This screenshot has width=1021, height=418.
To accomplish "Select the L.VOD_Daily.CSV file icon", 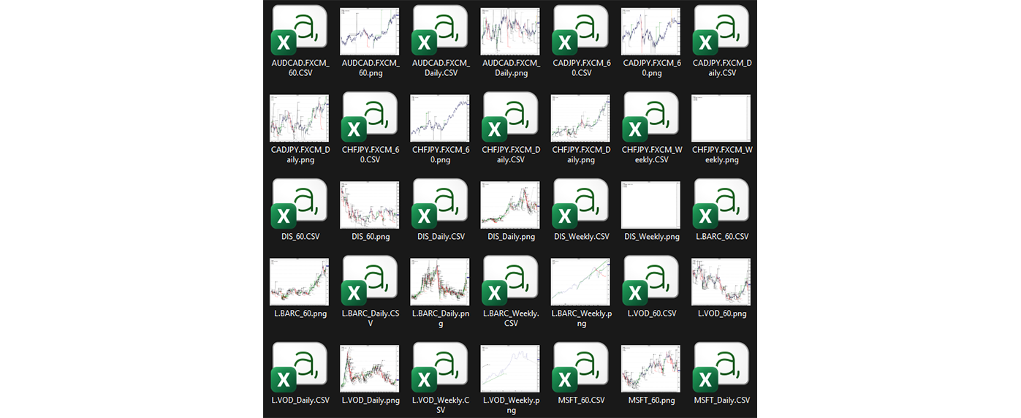I will (x=300, y=368).
